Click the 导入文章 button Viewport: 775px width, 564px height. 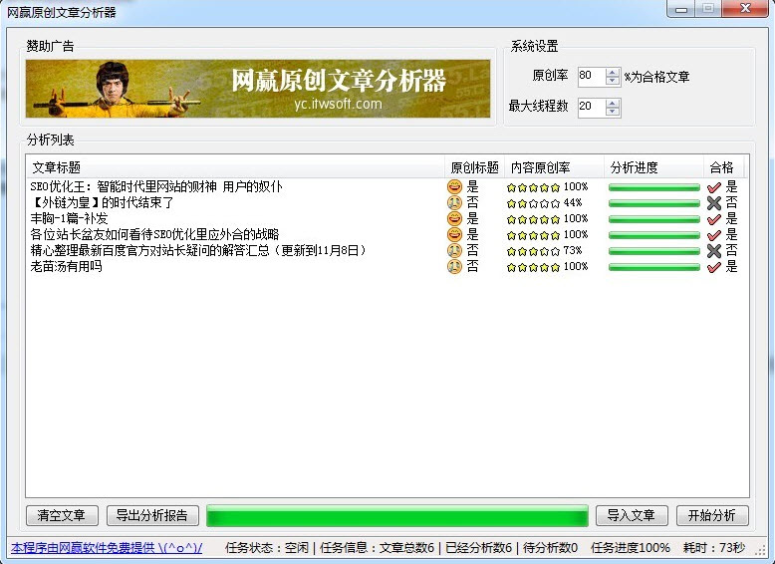pyautogui.click(x=632, y=515)
